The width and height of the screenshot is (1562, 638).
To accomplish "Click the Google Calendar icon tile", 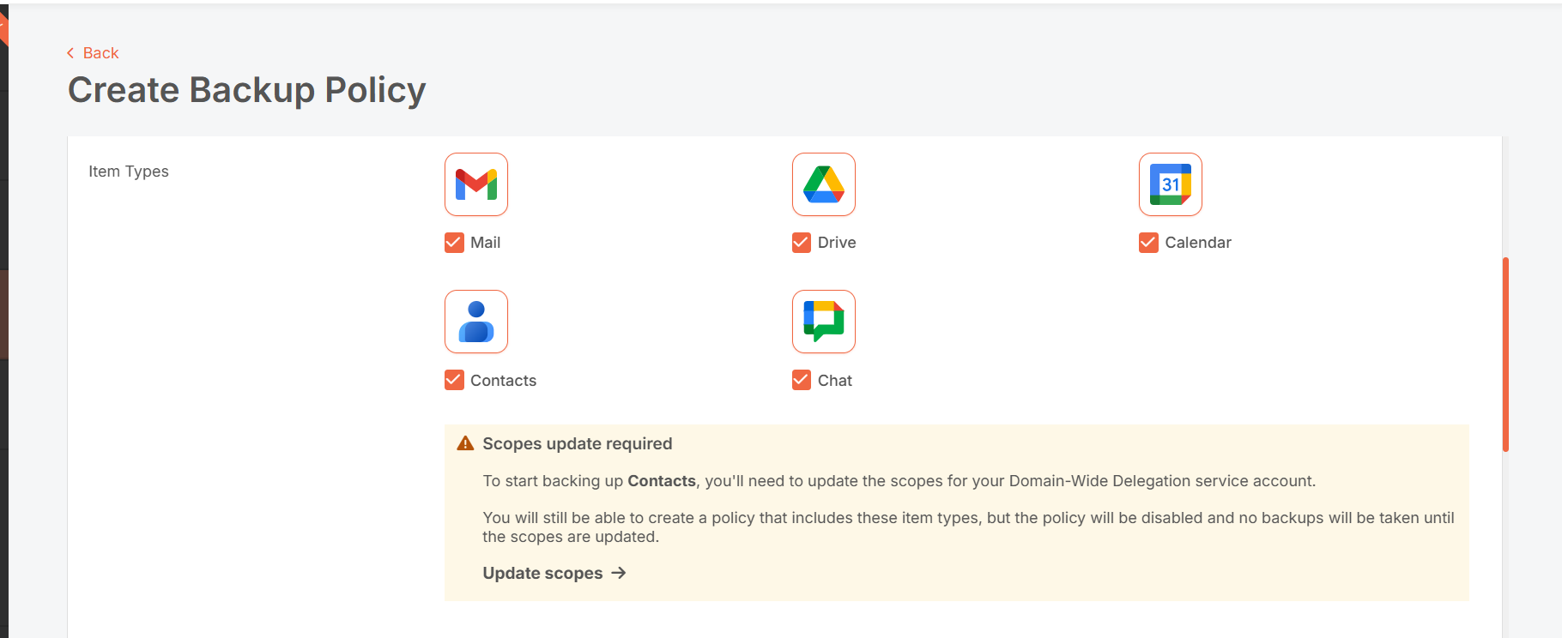I will [x=1171, y=184].
